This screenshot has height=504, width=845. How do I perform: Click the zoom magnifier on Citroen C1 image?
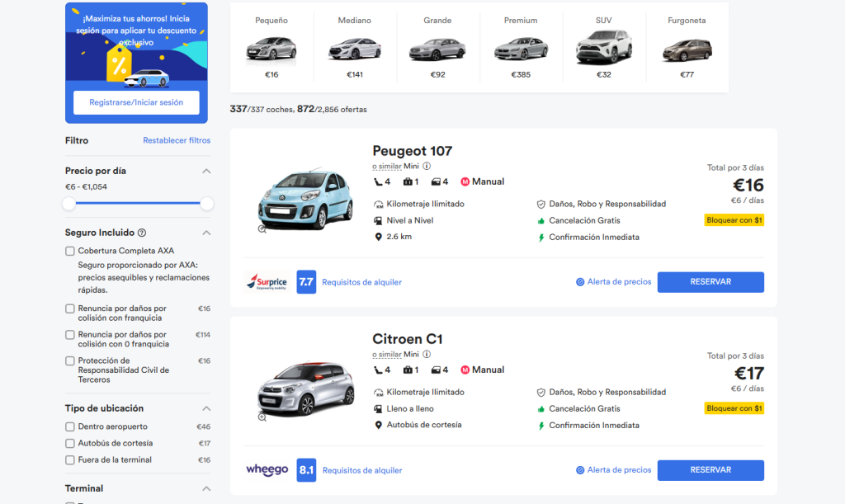pyautogui.click(x=262, y=417)
